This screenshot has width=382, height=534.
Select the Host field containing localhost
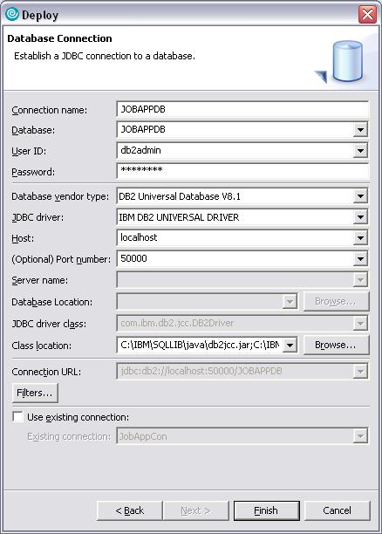coord(235,237)
